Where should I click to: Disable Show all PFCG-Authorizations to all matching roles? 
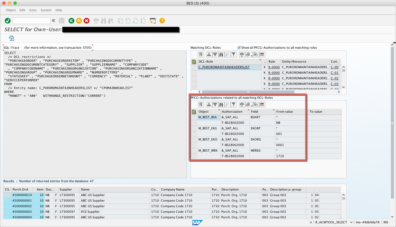coord(239,47)
